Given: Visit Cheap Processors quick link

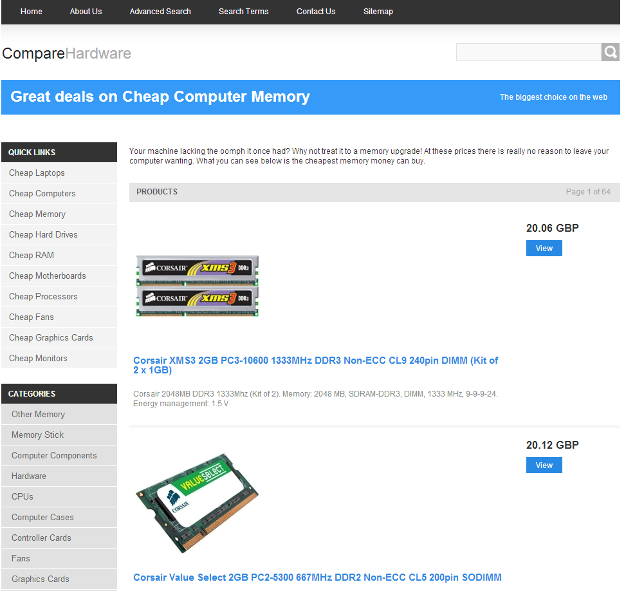Looking at the screenshot, I should [59, 296].
